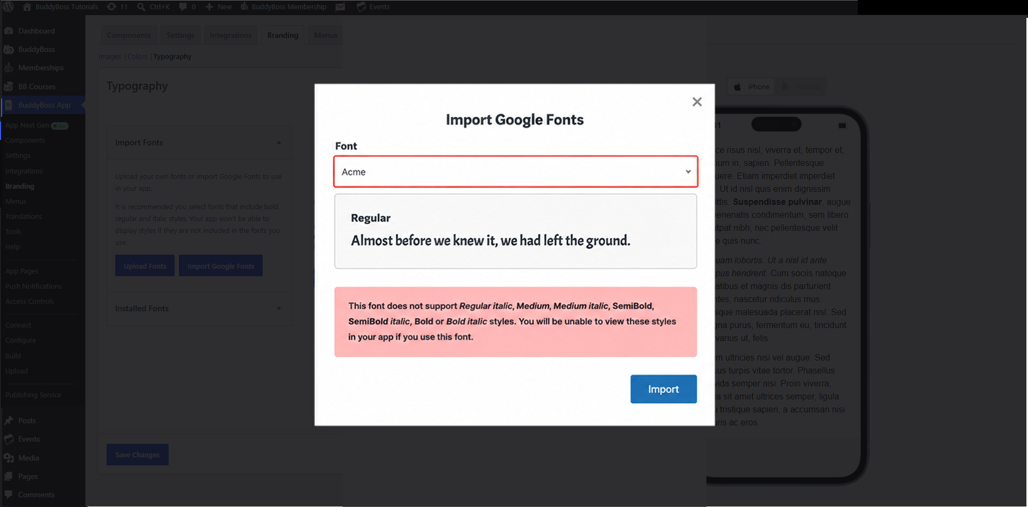Click the Upload Fonts button
Screen dimensions: 1028x507
145,266
